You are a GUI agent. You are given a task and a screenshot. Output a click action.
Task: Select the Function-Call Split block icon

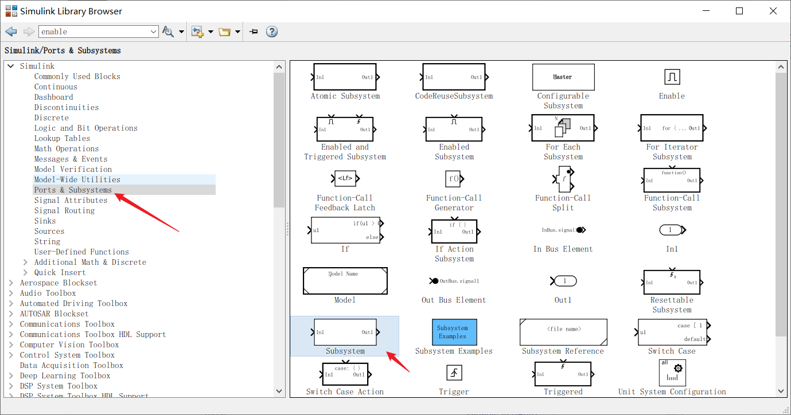point(563,179)
